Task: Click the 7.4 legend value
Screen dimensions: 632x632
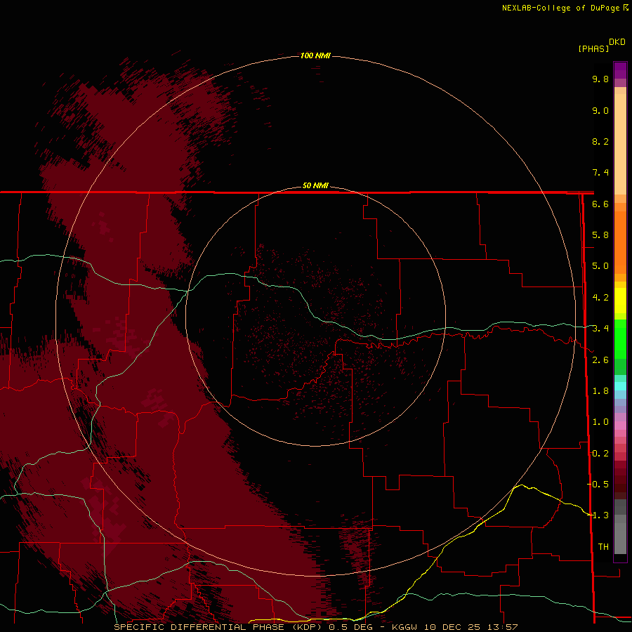Action: click(600, 173)
